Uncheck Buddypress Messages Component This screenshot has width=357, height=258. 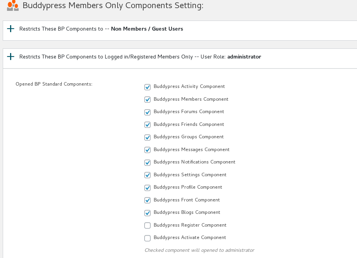point(147,150)
